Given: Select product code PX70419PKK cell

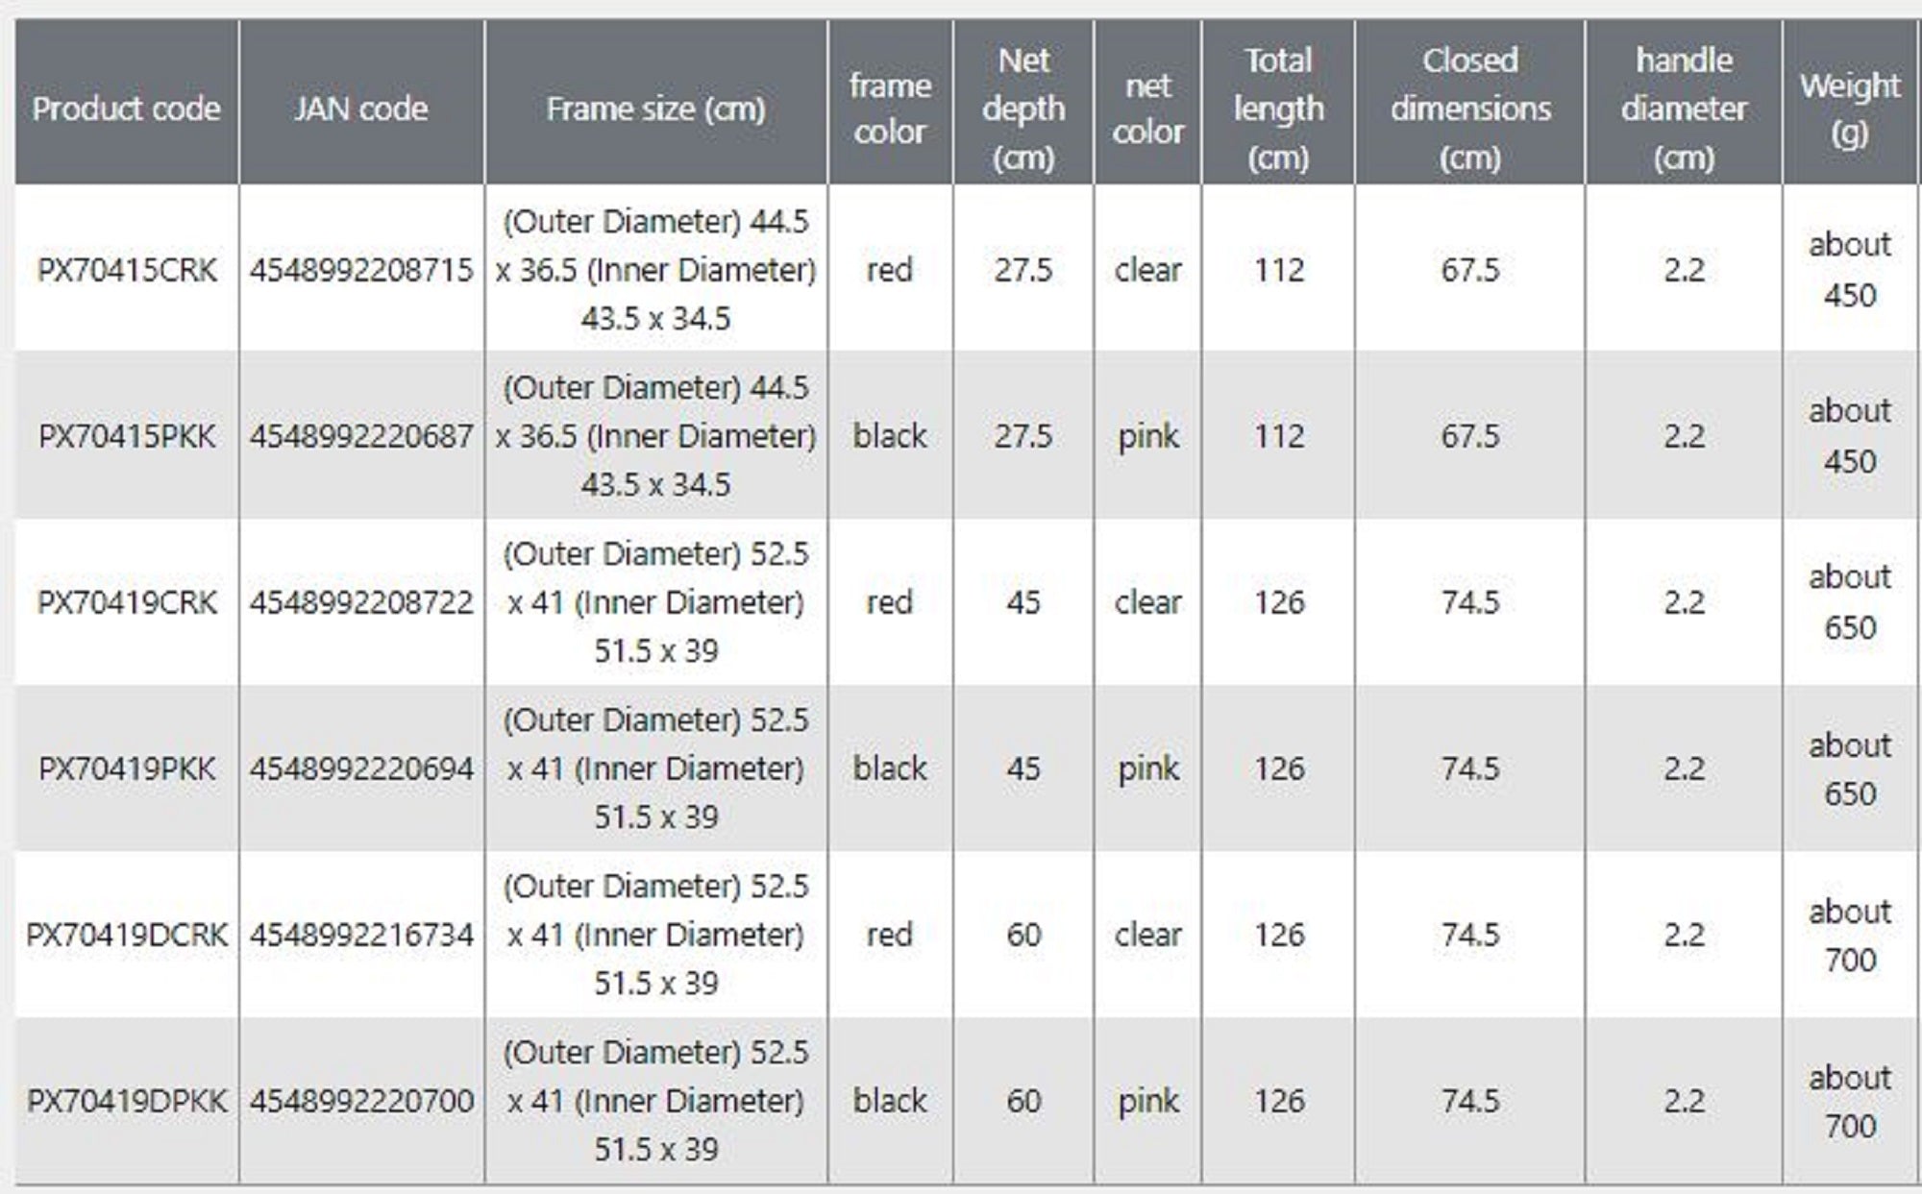Looking at the screenshot, I should [x=127, y=768].
